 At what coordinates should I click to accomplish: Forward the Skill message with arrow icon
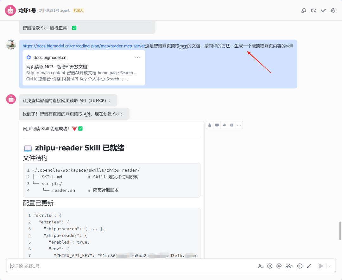(x=224, y=125)
